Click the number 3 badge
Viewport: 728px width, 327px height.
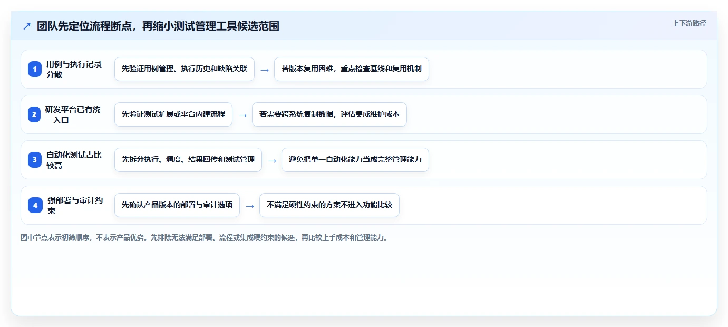click(35, 160)
